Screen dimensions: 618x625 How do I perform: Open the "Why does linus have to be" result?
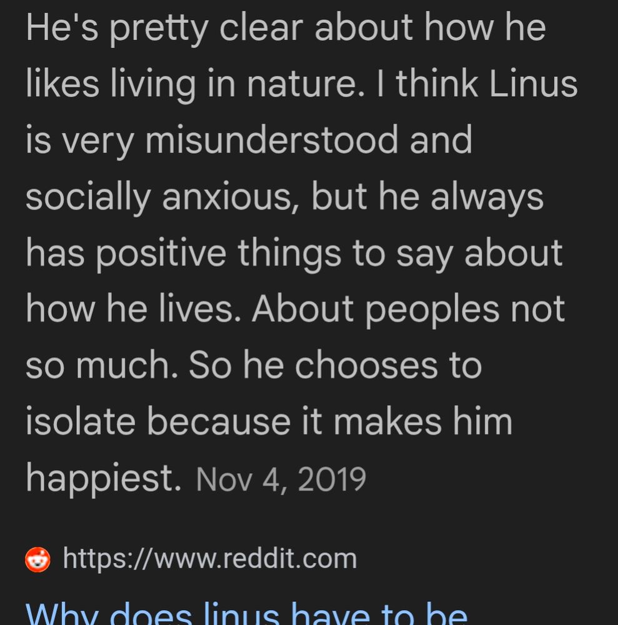[246, 614]
